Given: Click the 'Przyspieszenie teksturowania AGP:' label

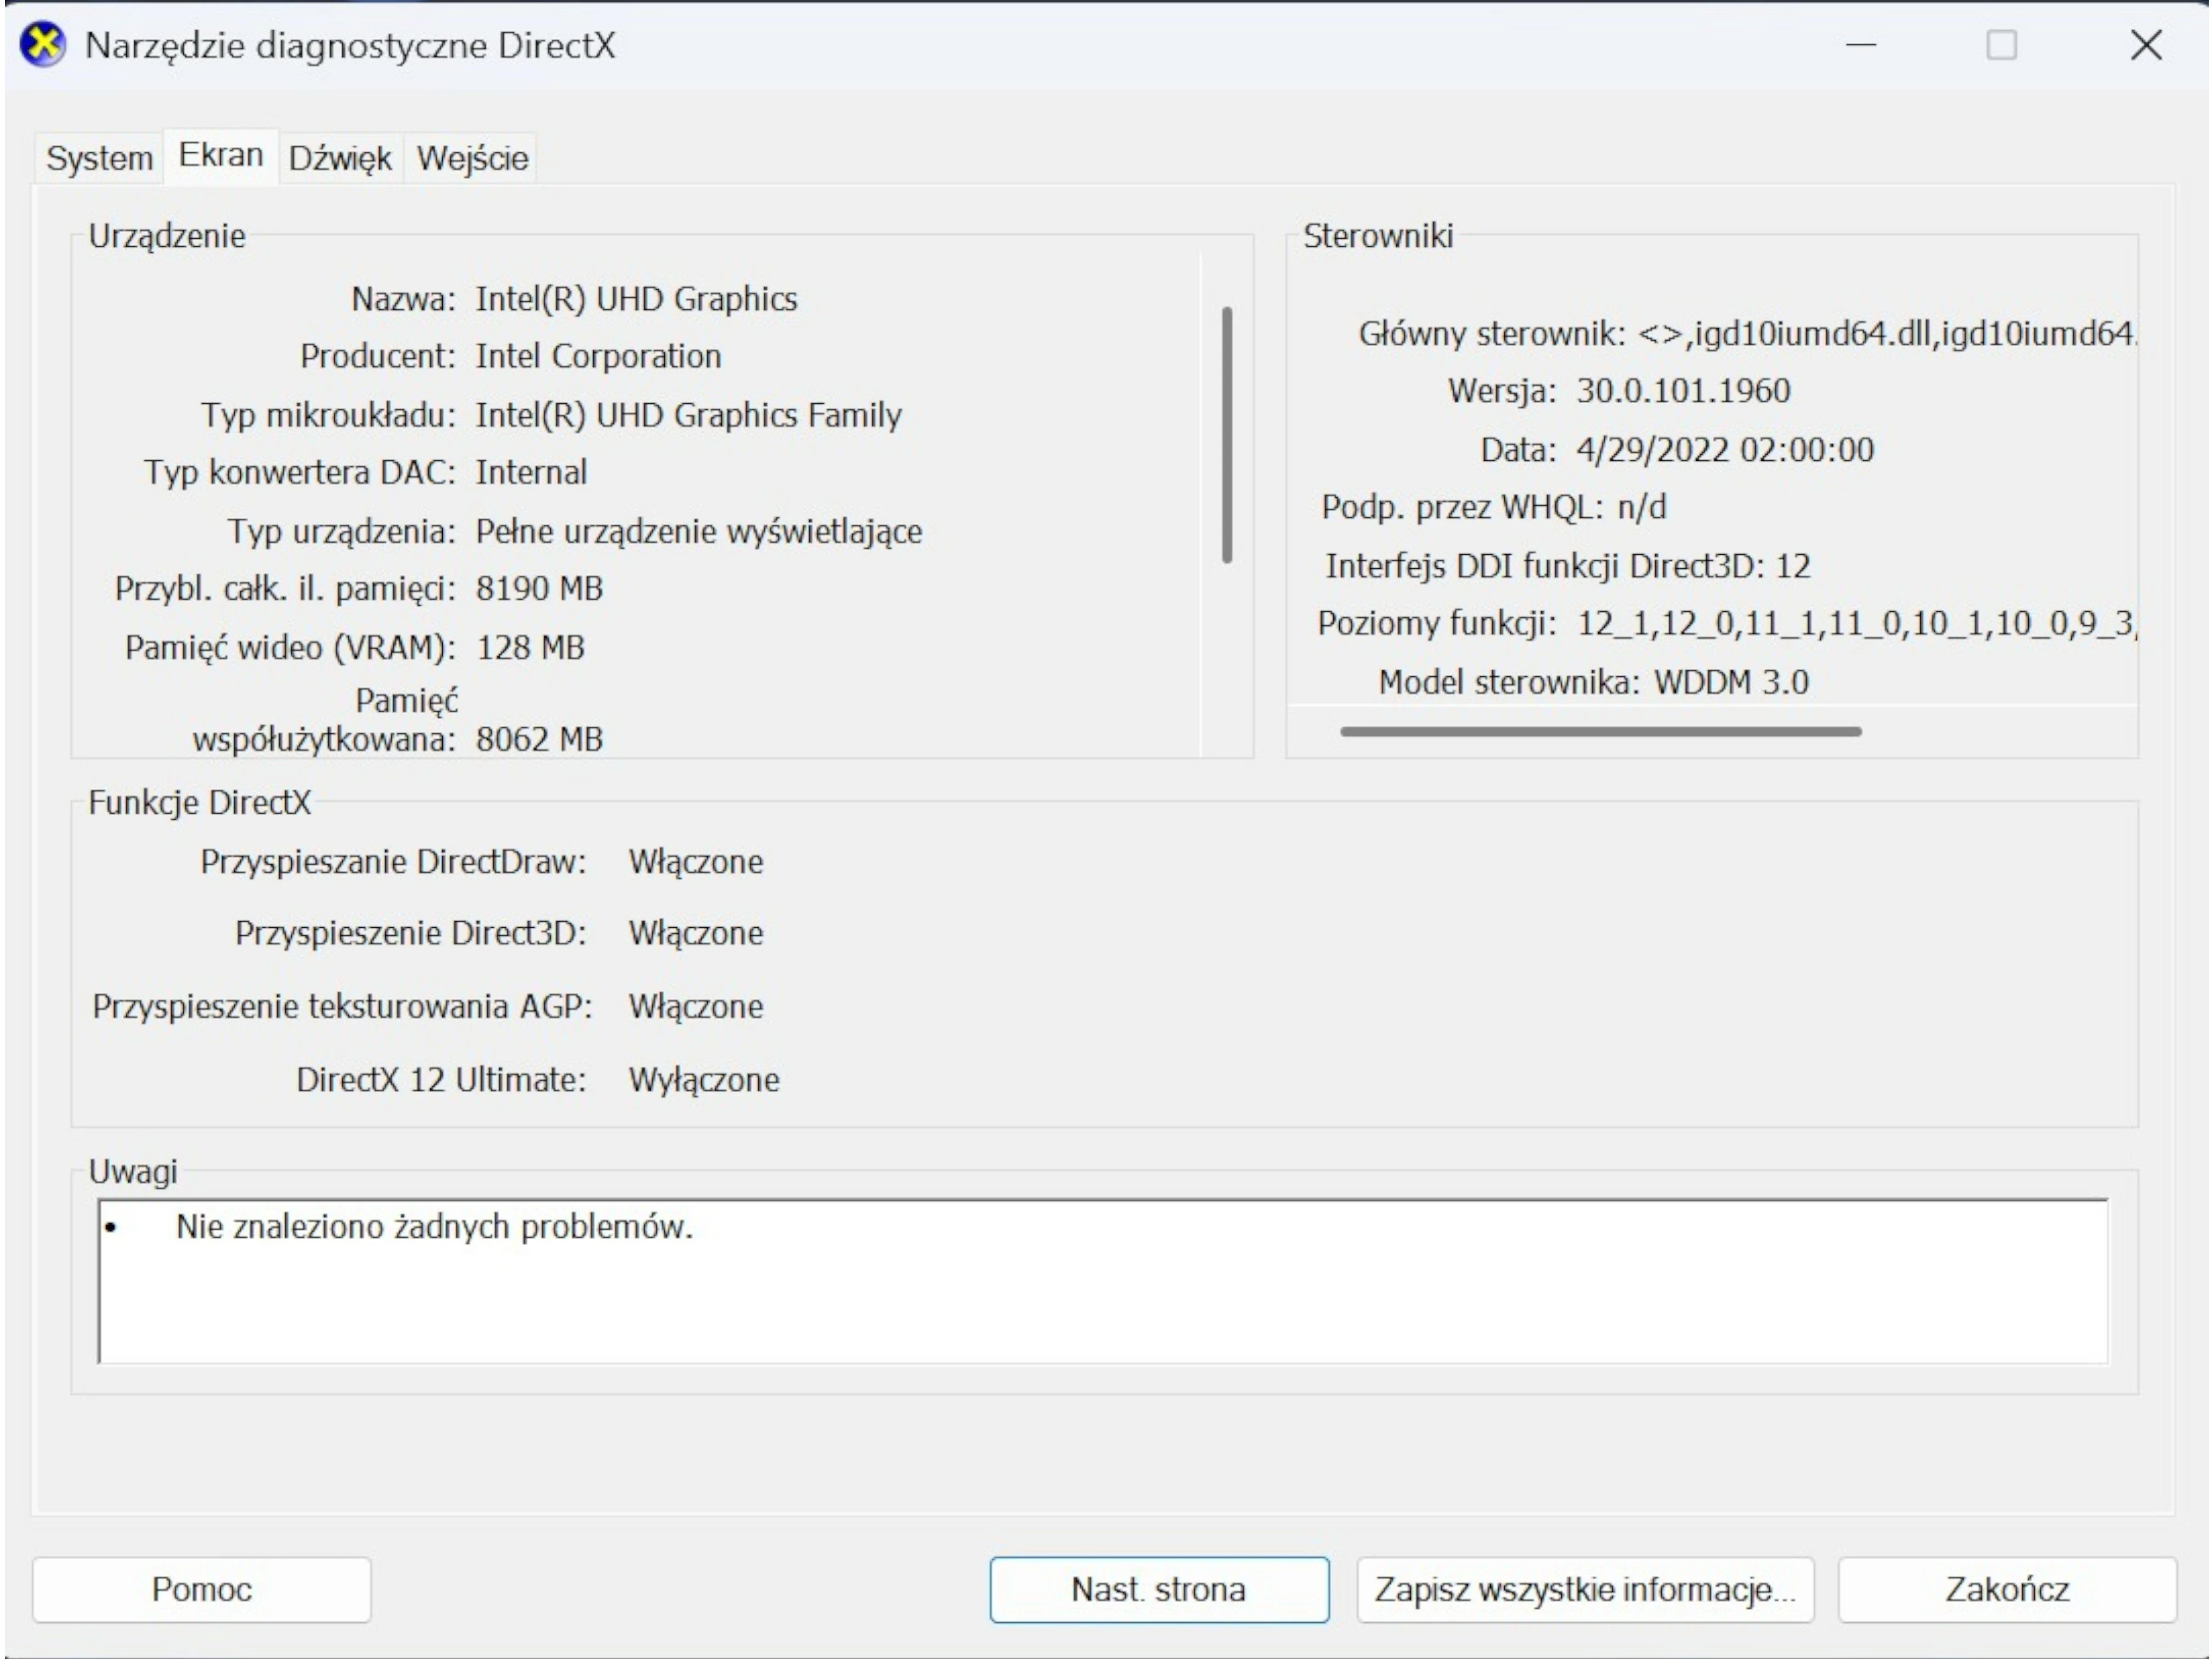Looking at the screenshot, I should coord(342,1006).
